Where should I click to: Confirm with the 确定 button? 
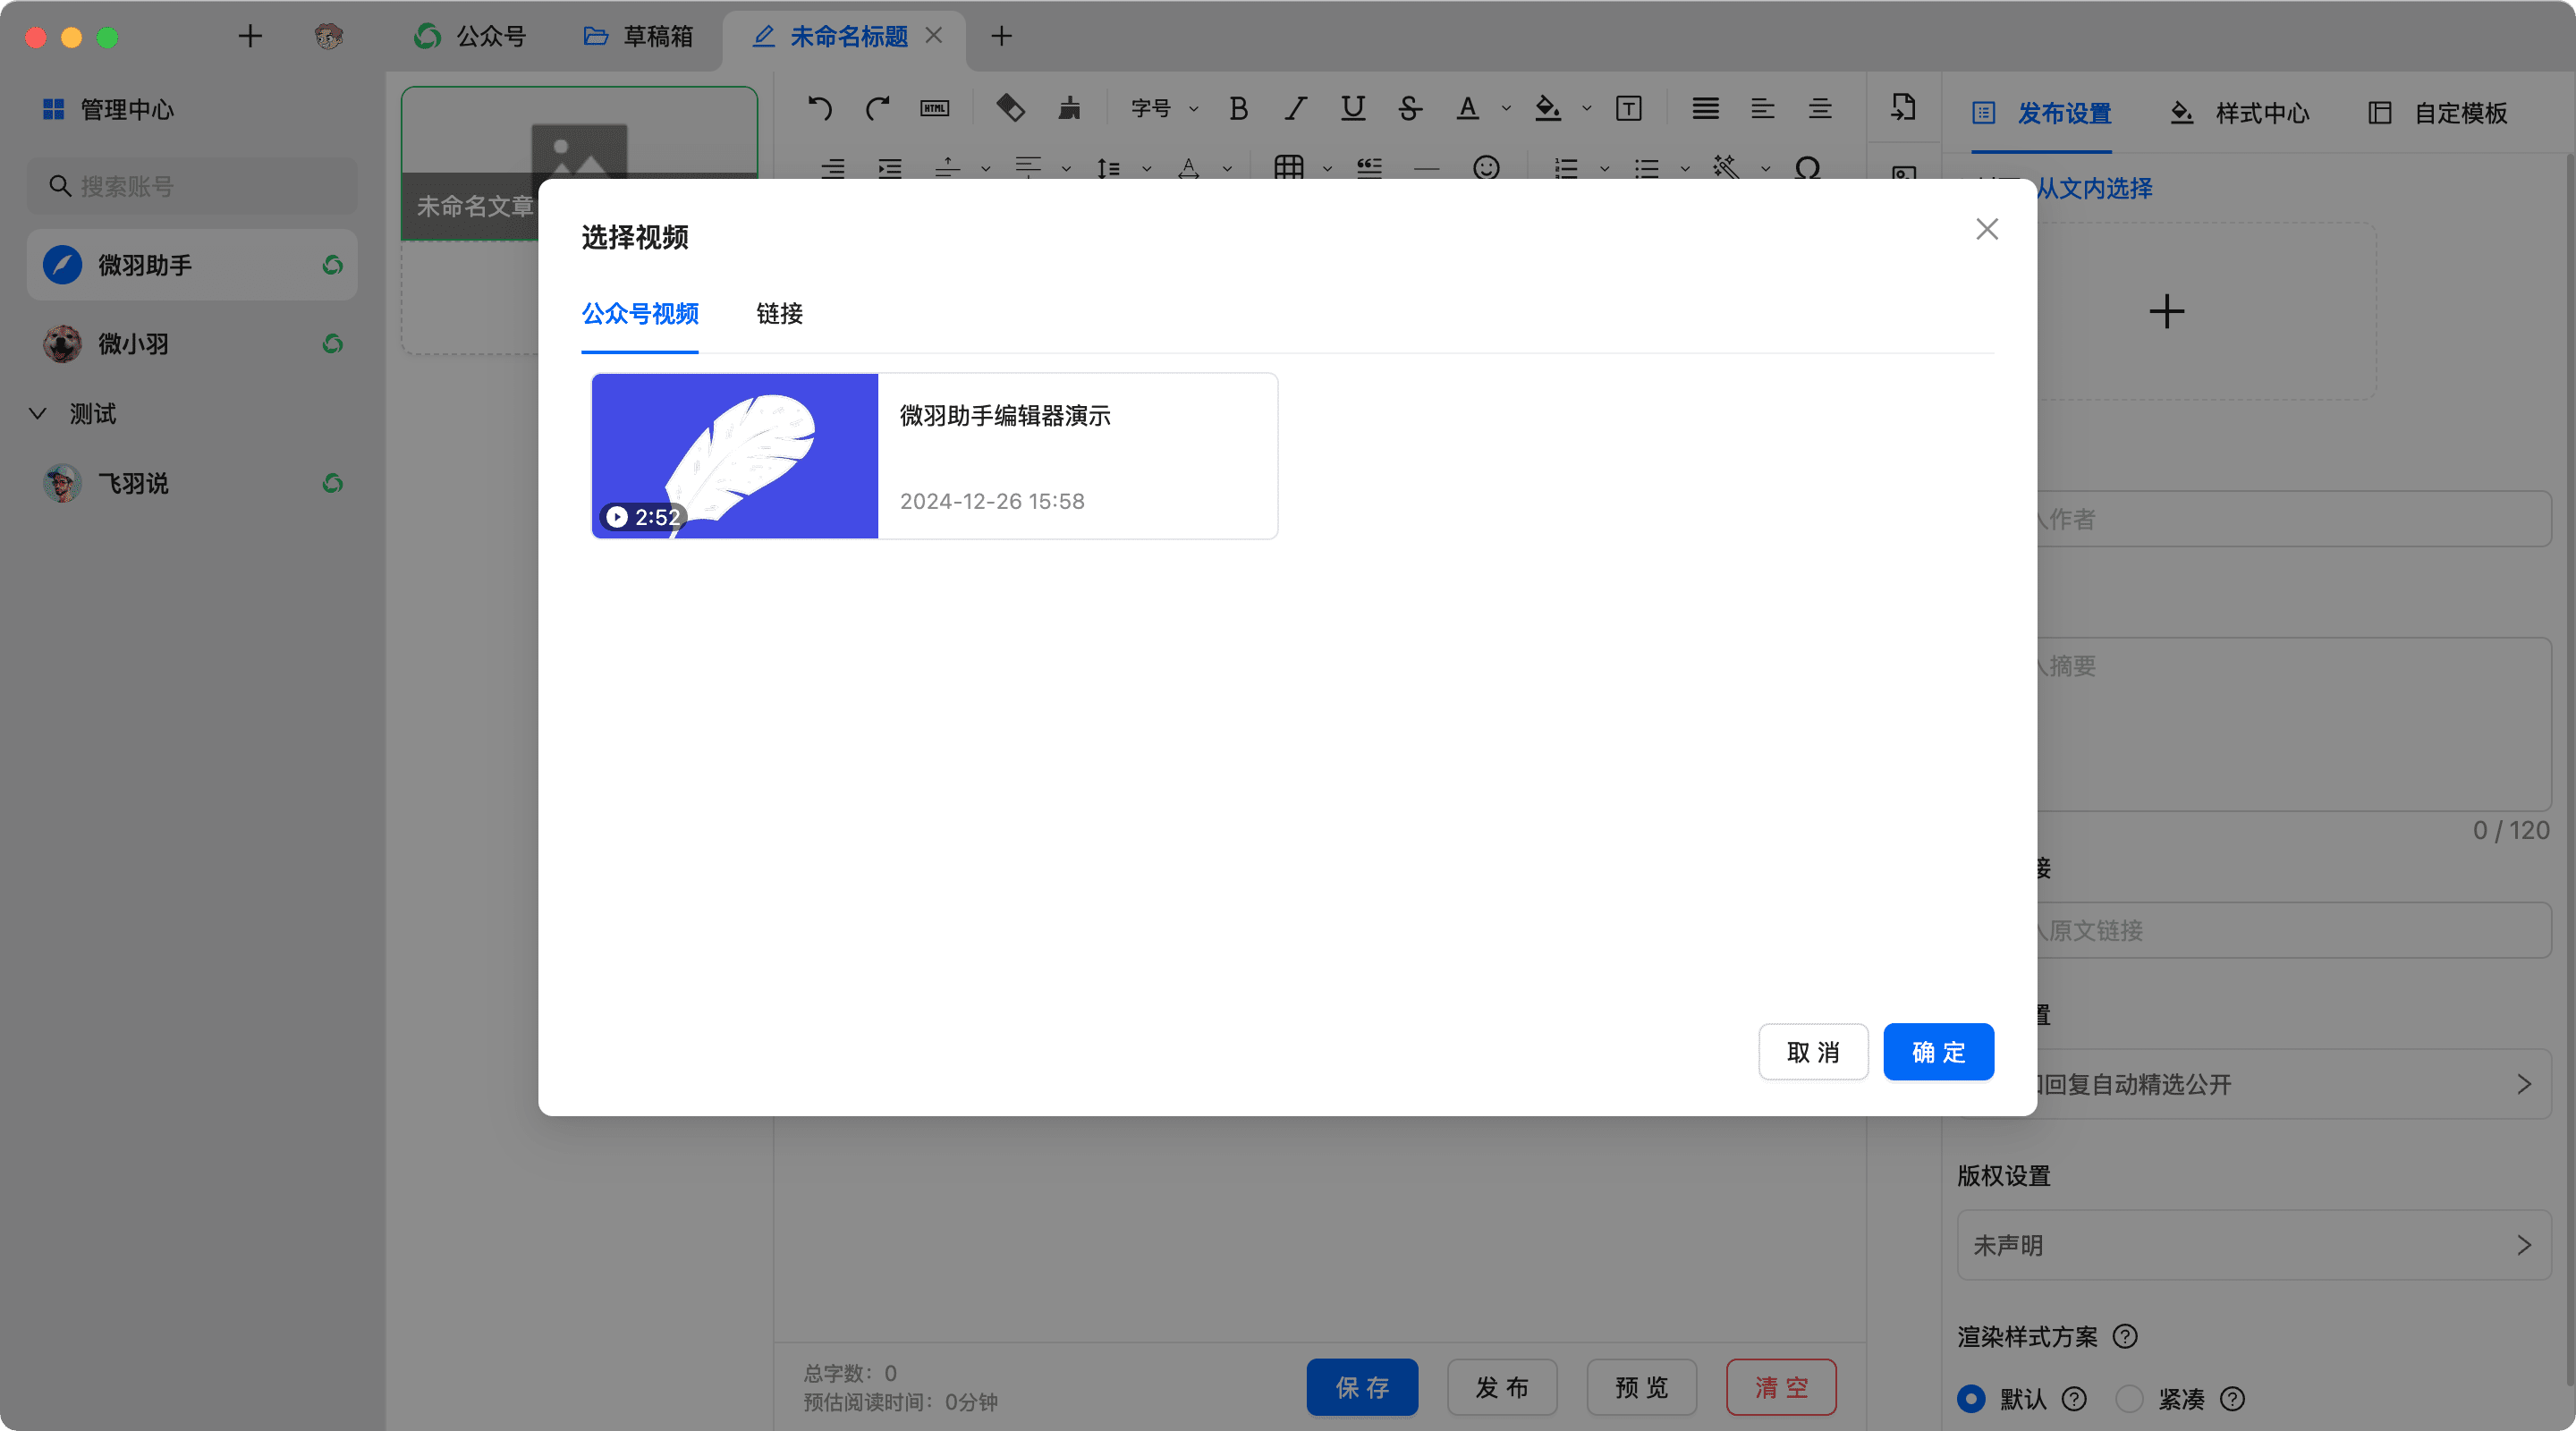(1938, 1052)
